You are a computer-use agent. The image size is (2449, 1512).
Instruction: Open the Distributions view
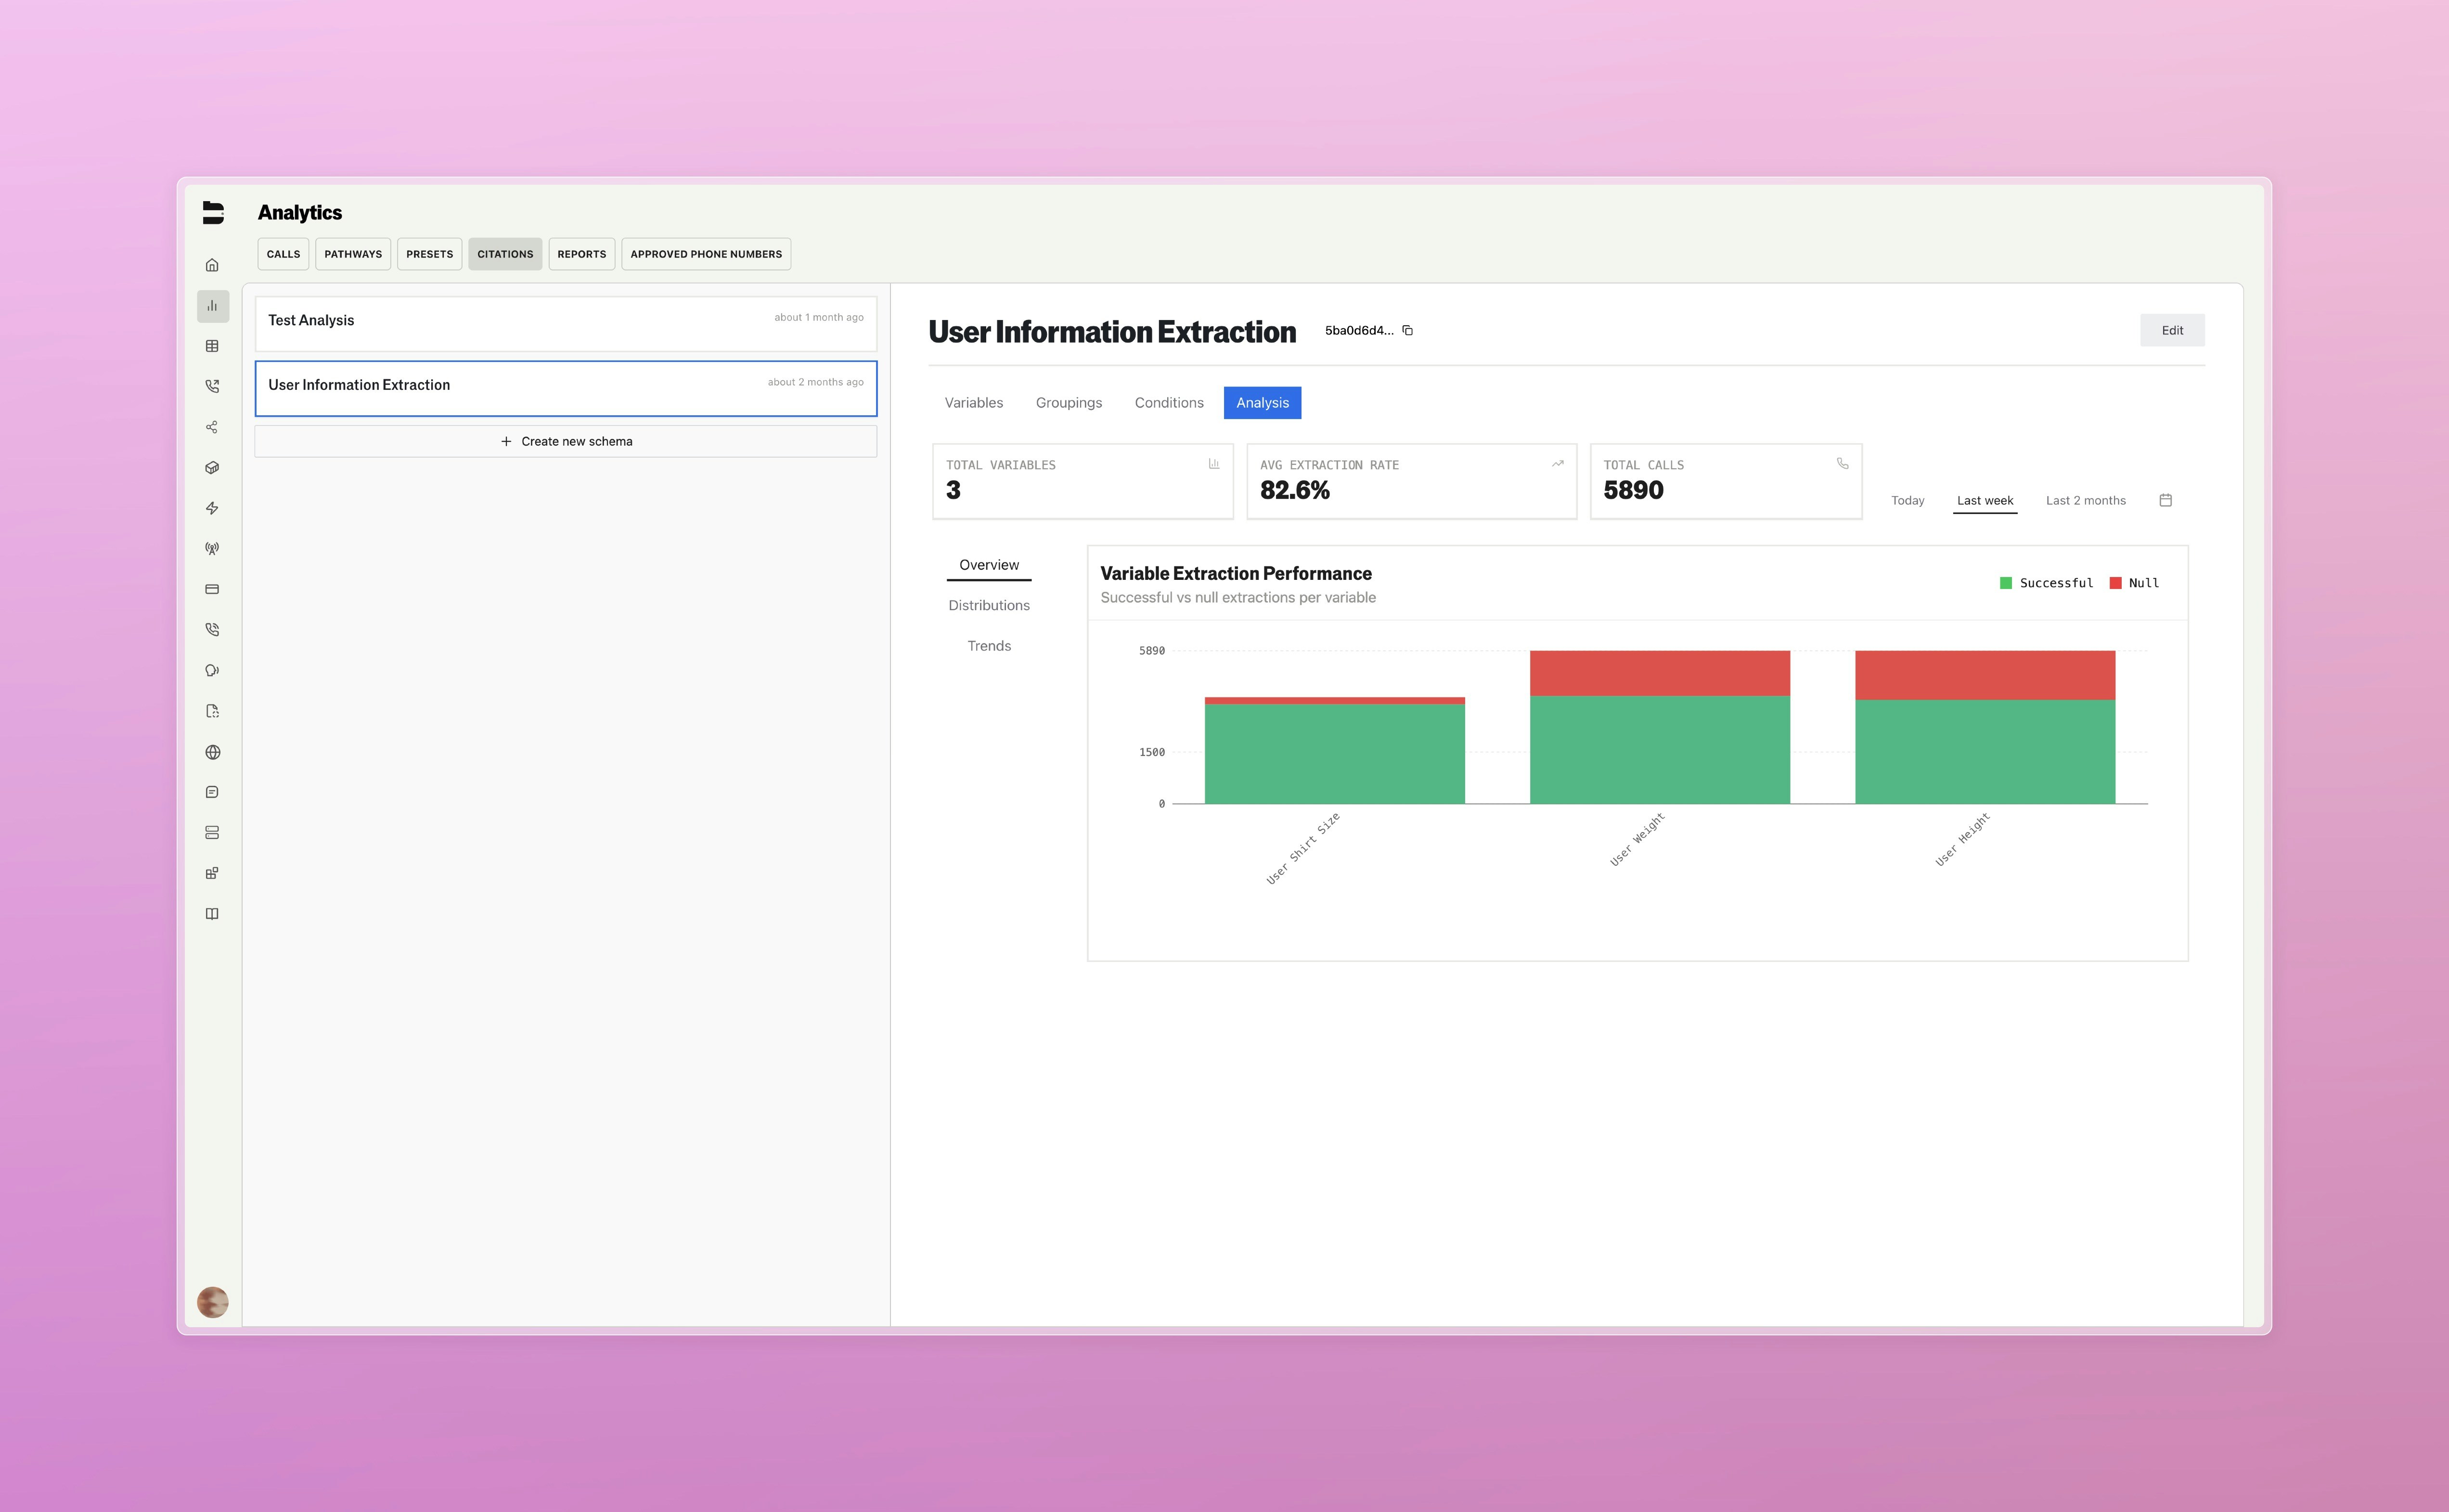(988, 605)
